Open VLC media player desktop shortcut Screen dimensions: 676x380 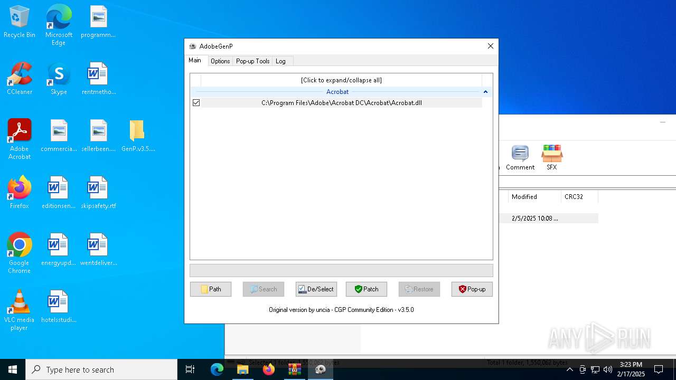tap(20, 310)
